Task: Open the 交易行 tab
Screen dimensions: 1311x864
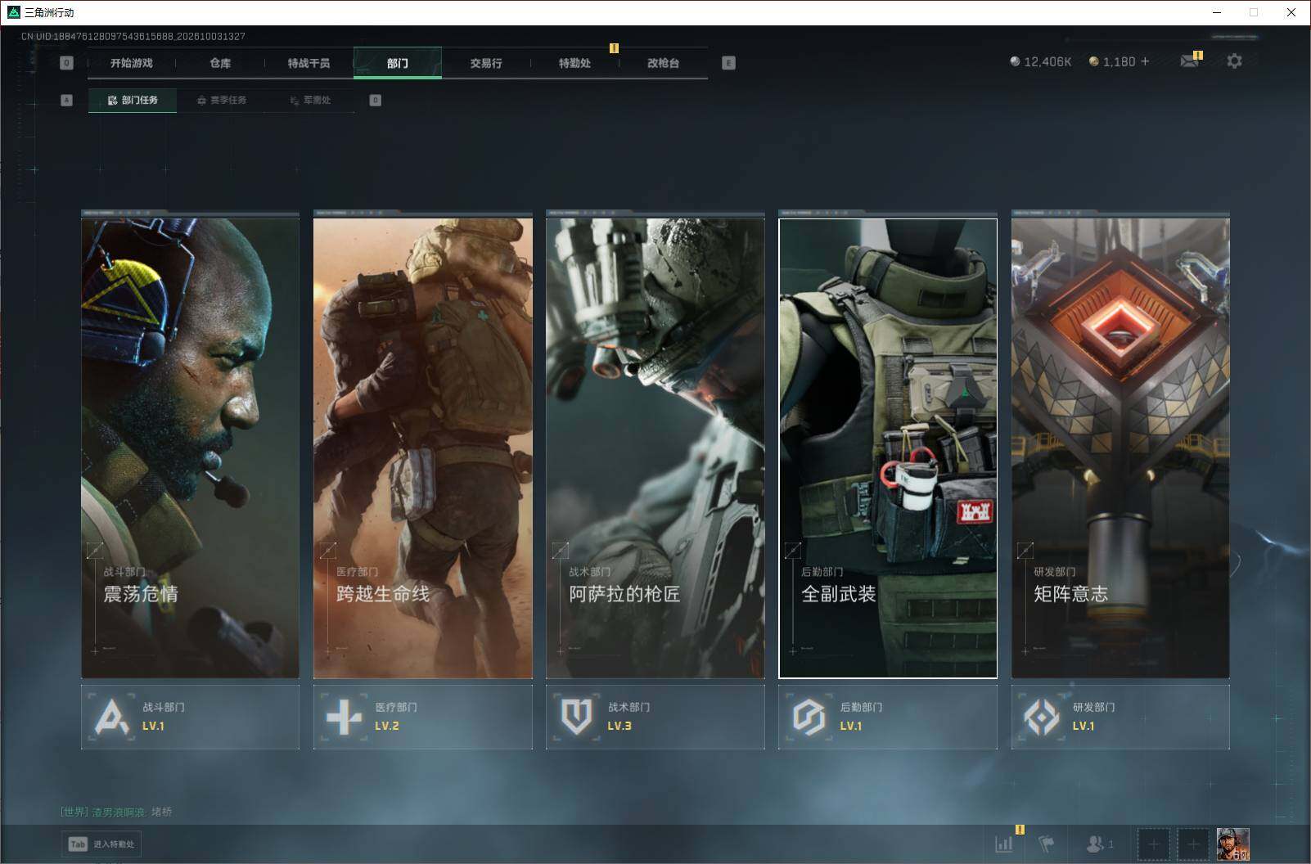Action: [x=486, y=63]
